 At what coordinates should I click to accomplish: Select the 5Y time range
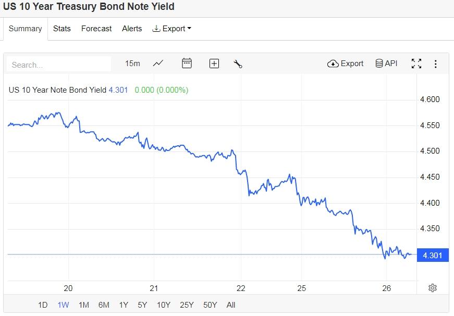pos(142,305)
